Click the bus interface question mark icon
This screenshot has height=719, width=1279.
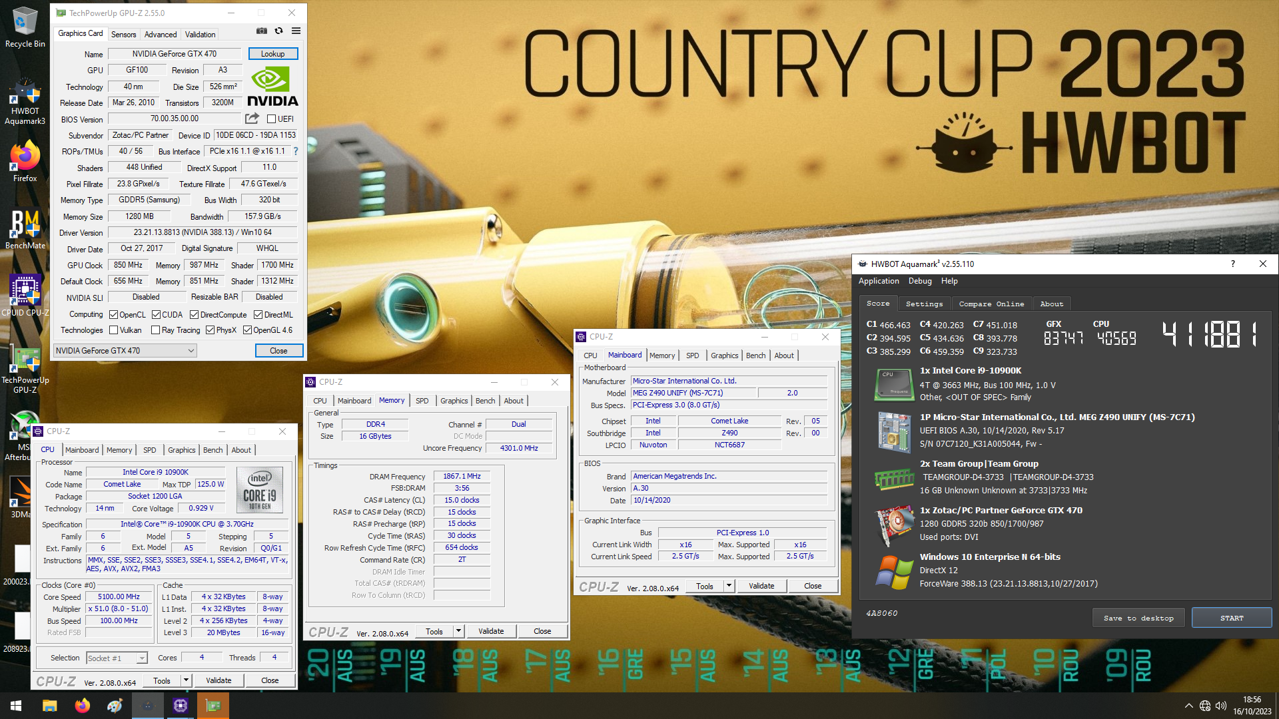point(296,151)
